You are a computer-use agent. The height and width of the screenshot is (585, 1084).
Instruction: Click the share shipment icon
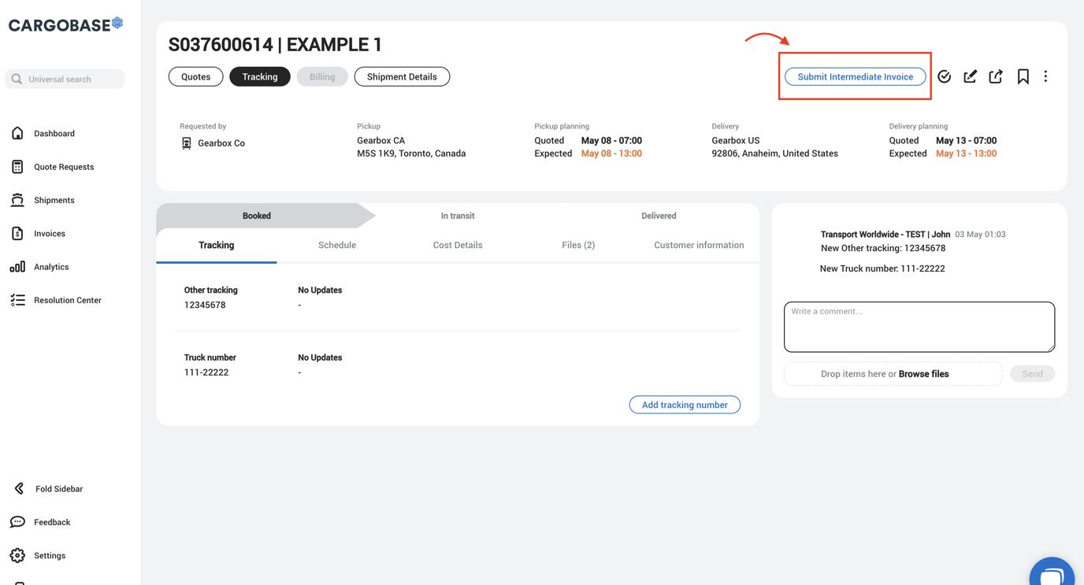click(x=995, y=76)
